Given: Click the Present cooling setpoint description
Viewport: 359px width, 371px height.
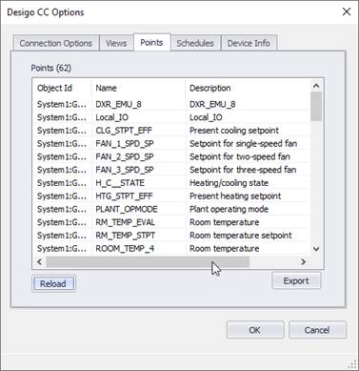Looking at the screenshot, I should (234, 131).
